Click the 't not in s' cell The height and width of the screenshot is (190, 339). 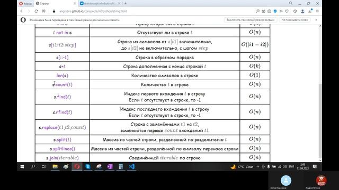(63, 32)
